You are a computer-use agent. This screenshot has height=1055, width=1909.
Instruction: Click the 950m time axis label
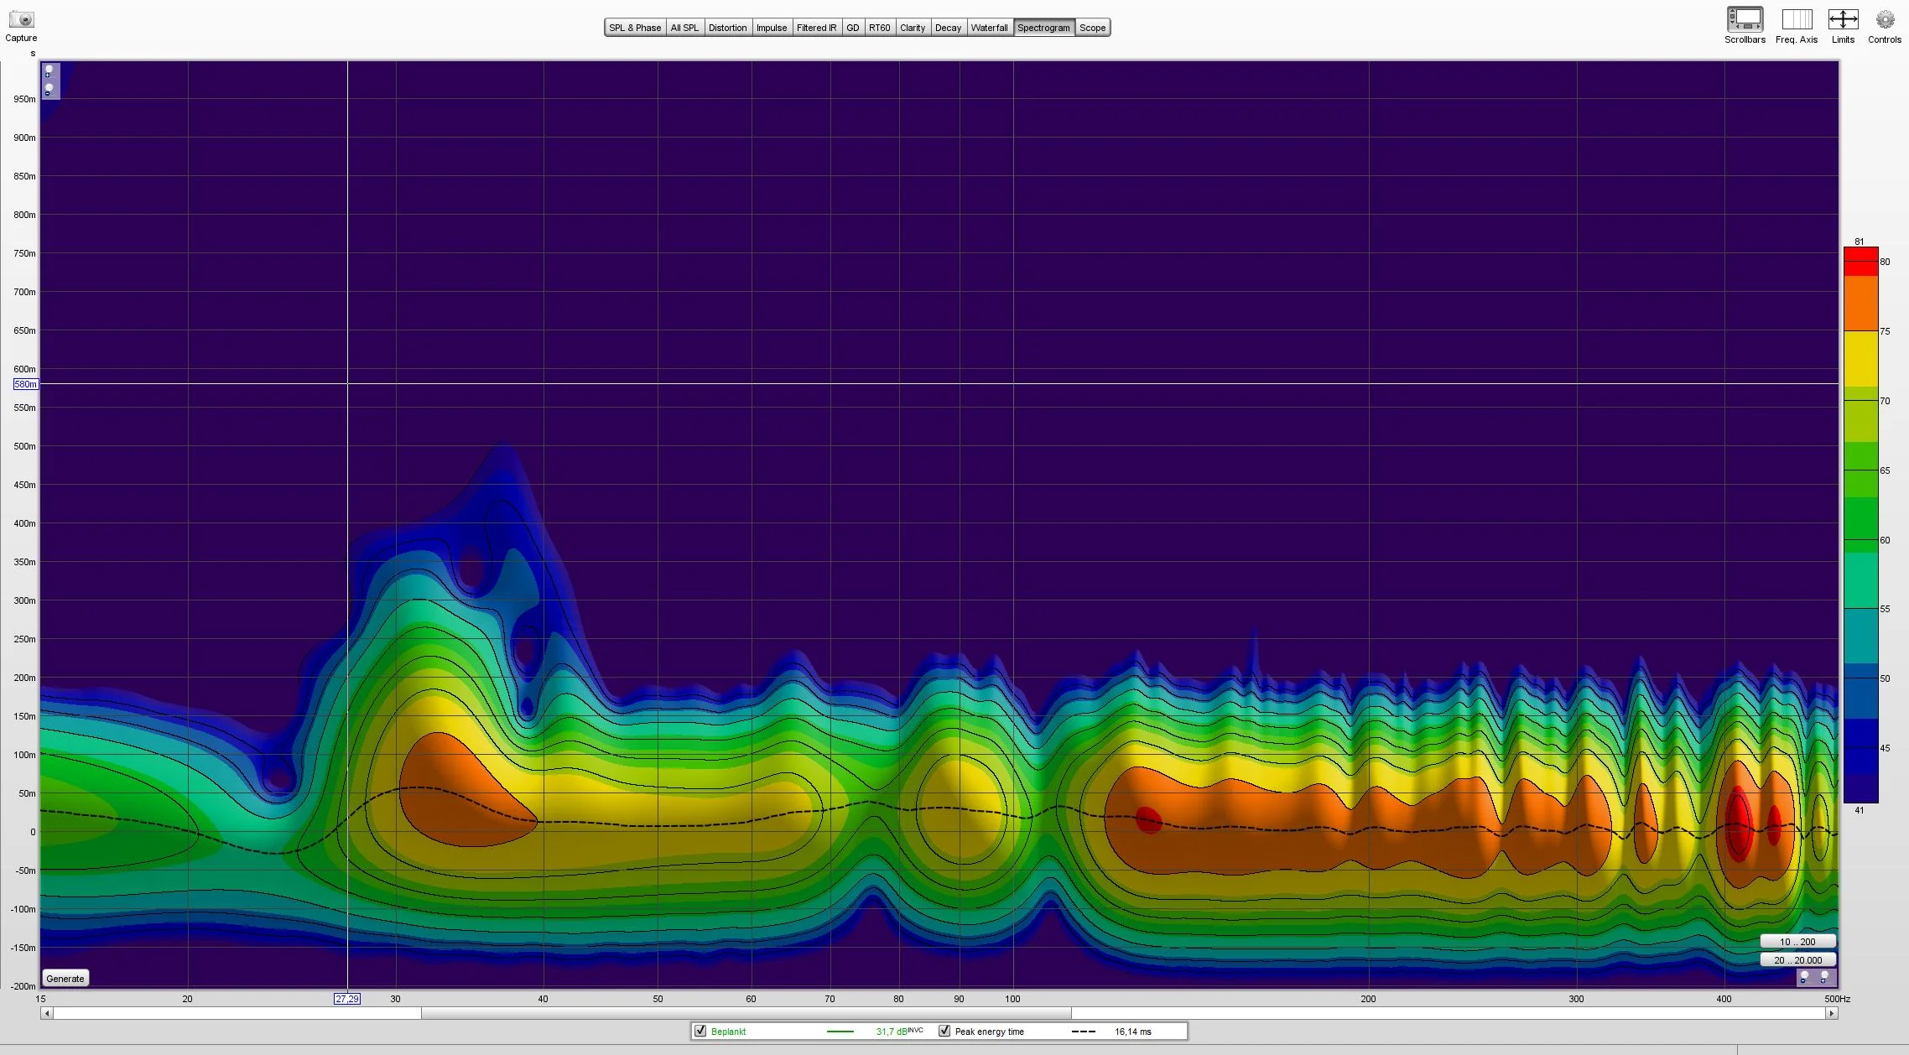tap(24, 99)
